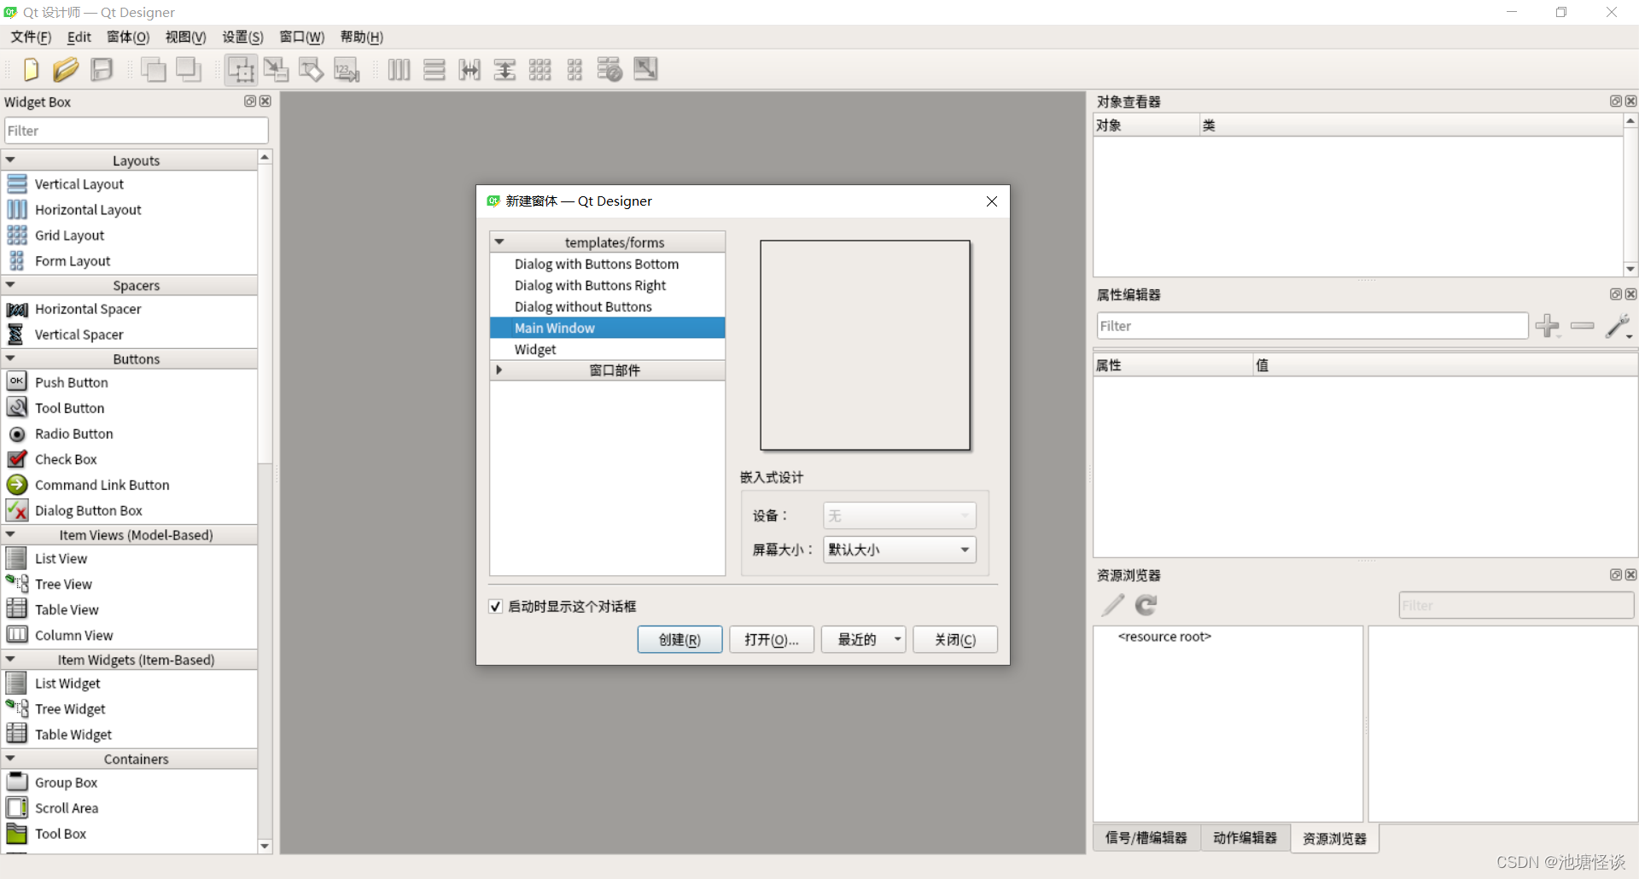Switch to the 动作编辑器 tab
This screenshot has height=879, width=1639.
click(1245, 838)
